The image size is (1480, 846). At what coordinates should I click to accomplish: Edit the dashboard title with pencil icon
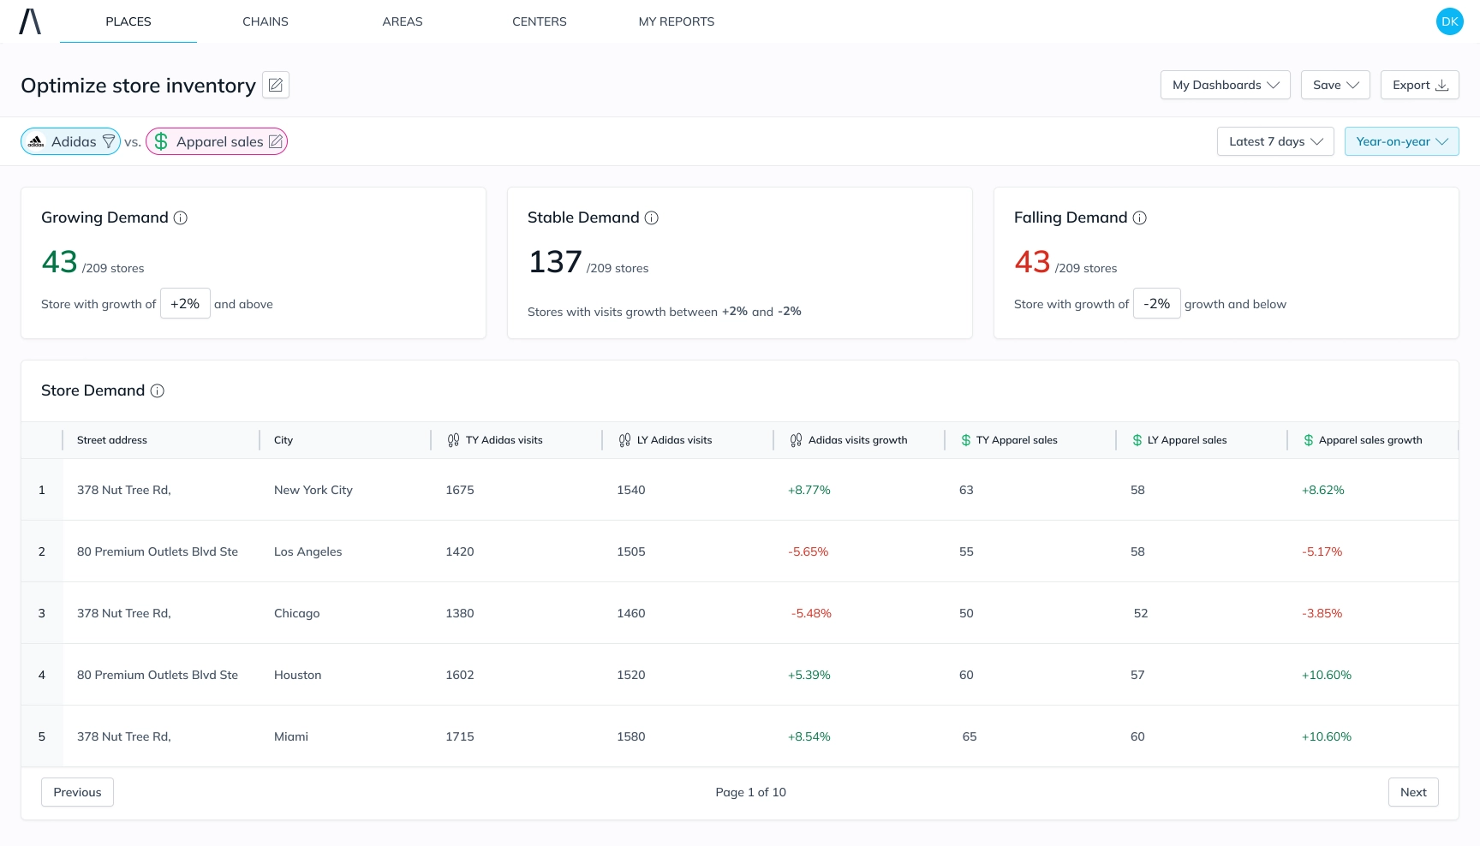(276, 85)
